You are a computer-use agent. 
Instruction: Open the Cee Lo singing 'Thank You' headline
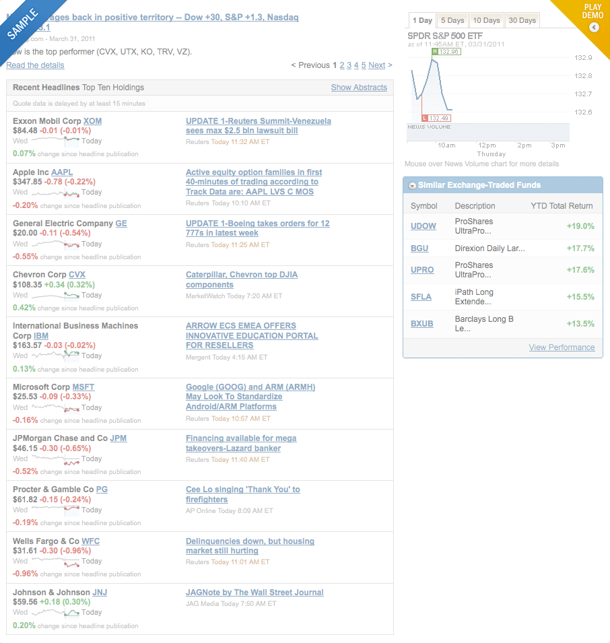[242, 495]
